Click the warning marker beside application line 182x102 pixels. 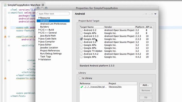[x=5, y=37]
